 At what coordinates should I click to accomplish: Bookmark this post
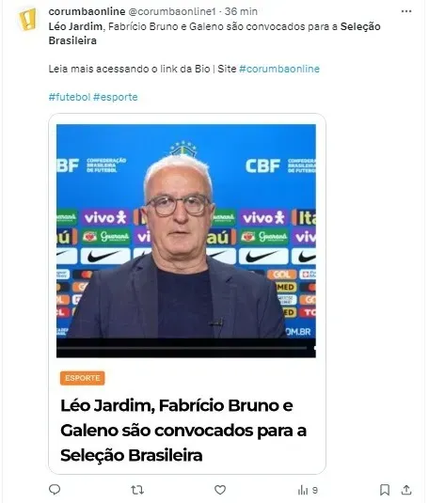click(x=385, y=490)
